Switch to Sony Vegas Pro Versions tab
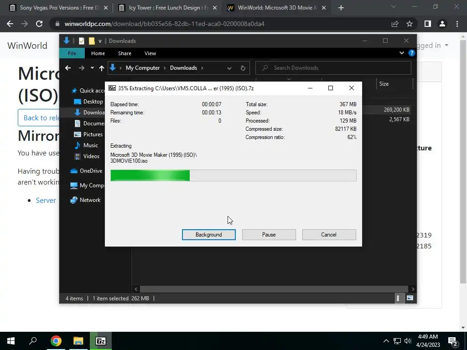This screenshot has height=350, width=467. point(59,8)
